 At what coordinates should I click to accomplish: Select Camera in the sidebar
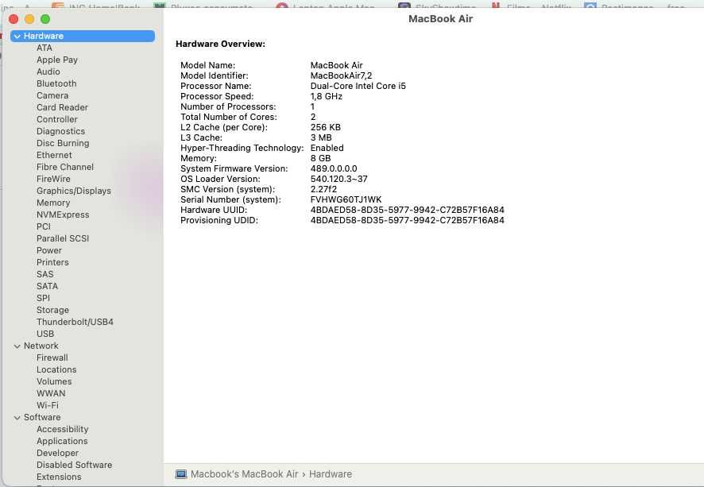click(x=52, y=95)
